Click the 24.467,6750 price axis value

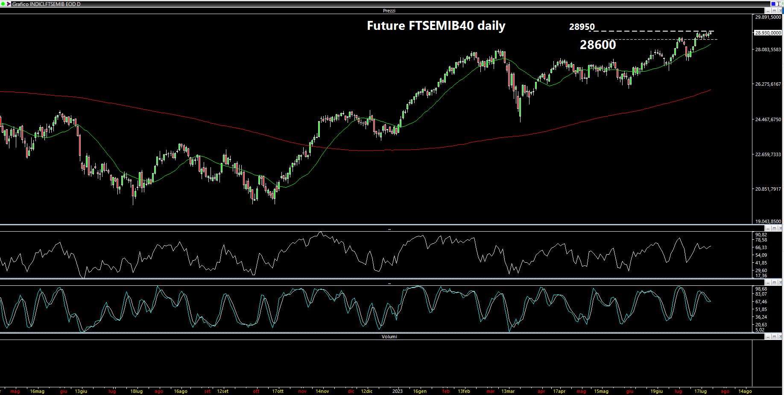[x=768, y=119]
